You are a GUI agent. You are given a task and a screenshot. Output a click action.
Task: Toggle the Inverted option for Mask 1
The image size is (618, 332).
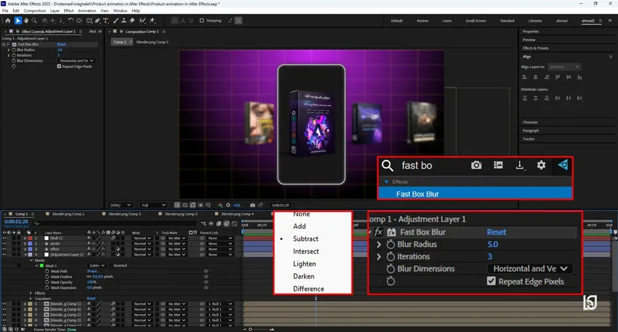(111, 266)
